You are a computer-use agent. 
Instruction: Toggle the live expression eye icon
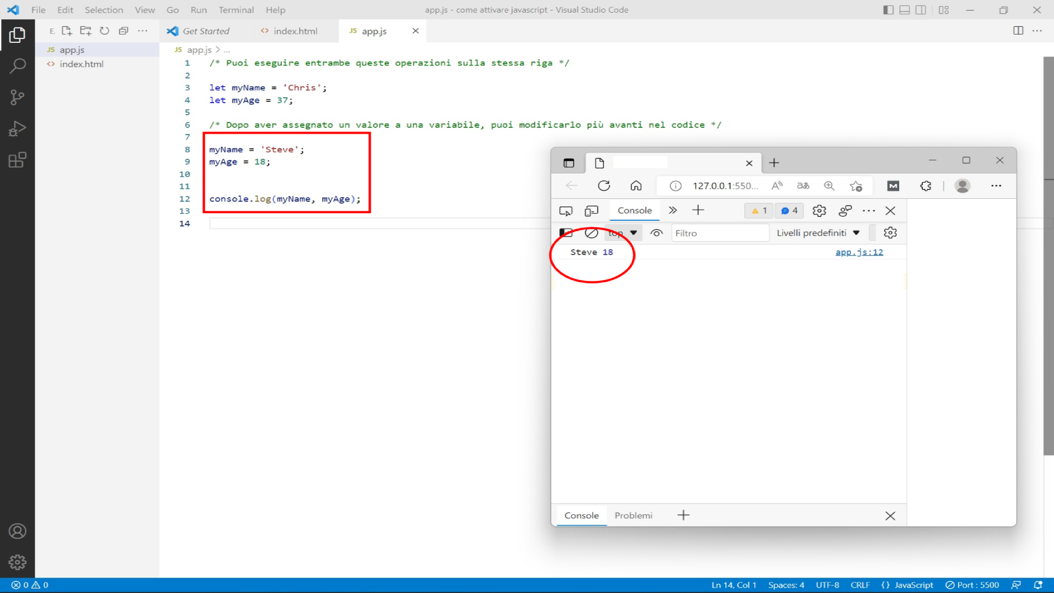(x=657, y=233)
